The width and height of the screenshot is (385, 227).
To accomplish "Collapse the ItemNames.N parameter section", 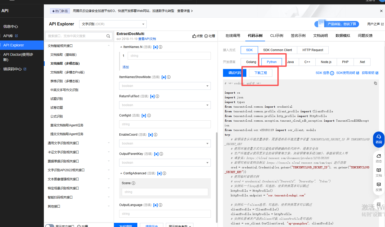I will 121,47.
